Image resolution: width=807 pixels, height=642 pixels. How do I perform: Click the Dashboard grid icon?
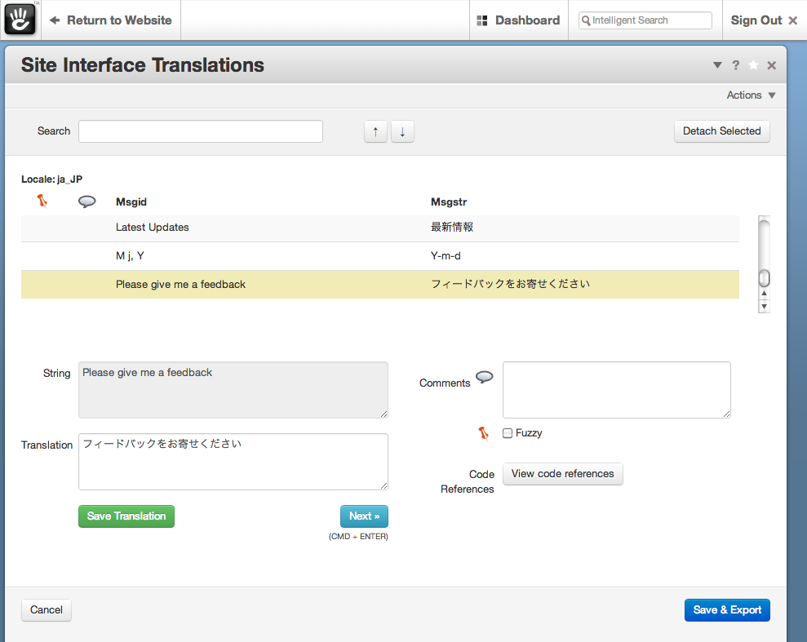482,20
